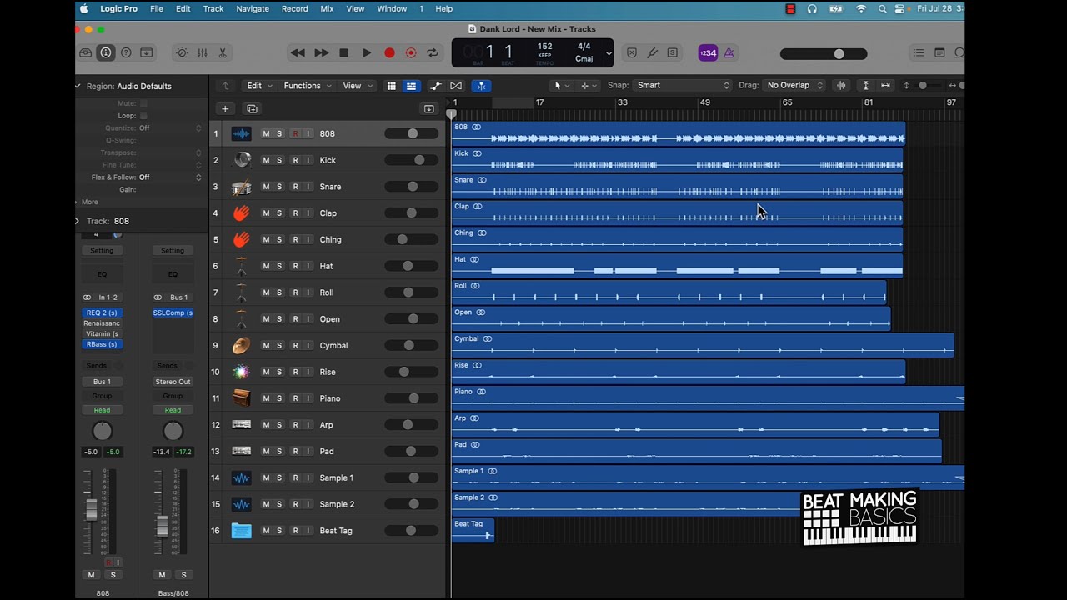This screenshot has height=600, width=1067.
Task: Show the Smart Controls button
Action: 182,52
